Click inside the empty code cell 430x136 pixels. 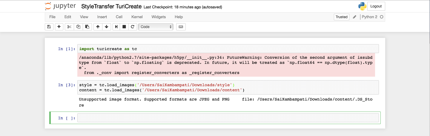coord(228,118)
